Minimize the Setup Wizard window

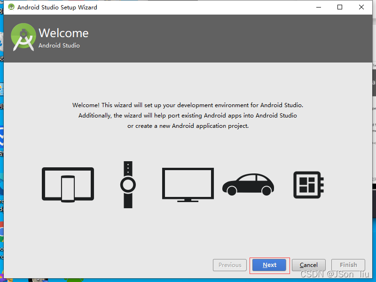[x=319, y=7]
